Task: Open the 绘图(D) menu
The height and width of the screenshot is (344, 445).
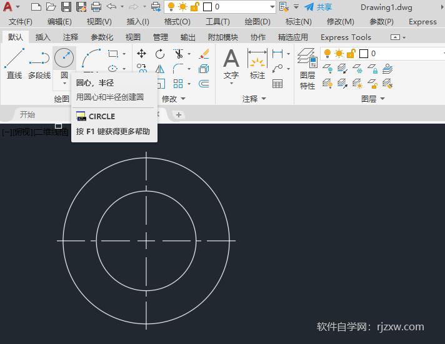Action: (257, 22)
